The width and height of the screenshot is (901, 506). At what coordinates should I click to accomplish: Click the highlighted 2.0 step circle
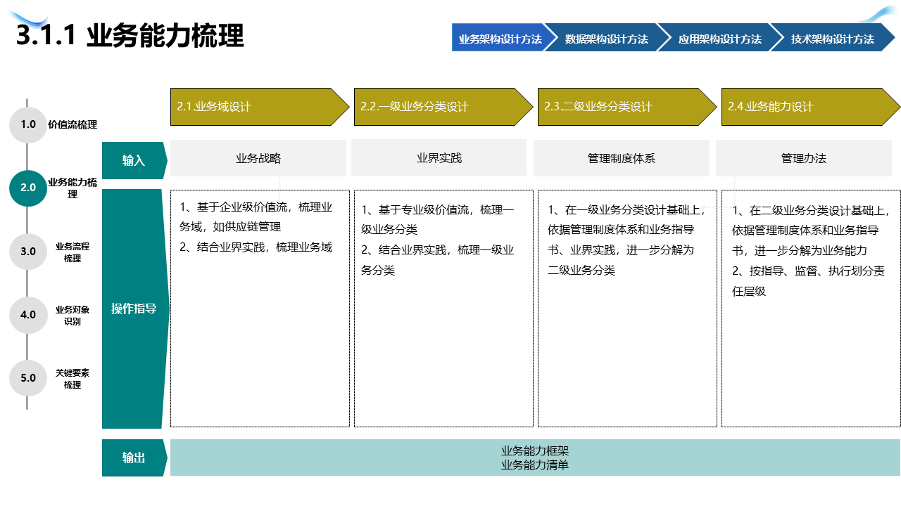(x=28, y=188)
